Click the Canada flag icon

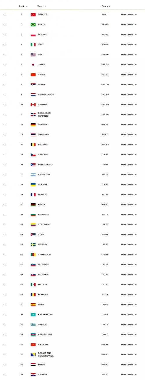[33, 105]
